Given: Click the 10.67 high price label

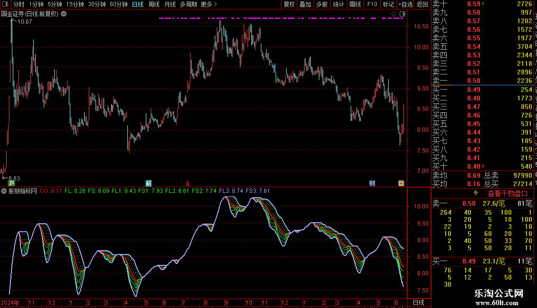Looking at the screenshot, I should tap(25, 21).
